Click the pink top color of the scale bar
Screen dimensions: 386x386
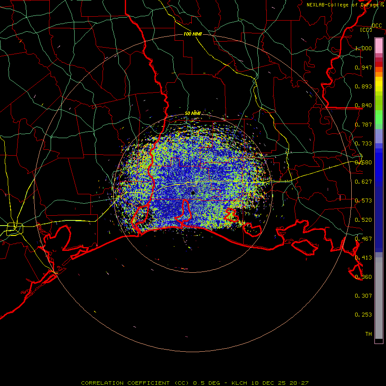click(x=379, y=45)
